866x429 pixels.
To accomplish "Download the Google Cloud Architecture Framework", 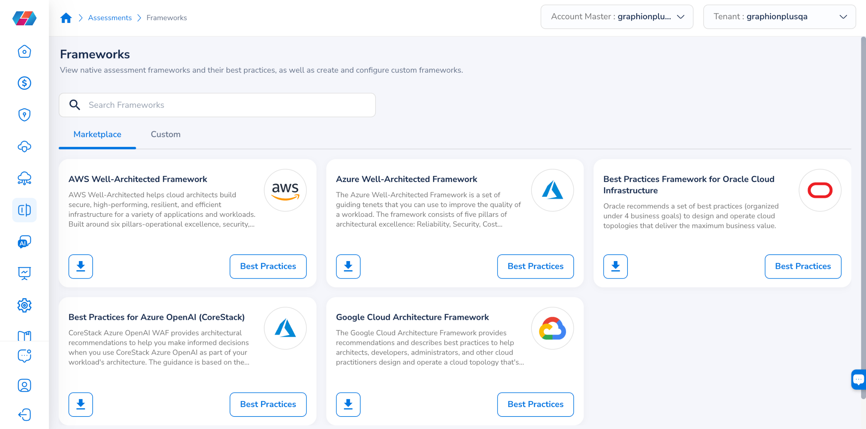I will [x=348, y=404].
